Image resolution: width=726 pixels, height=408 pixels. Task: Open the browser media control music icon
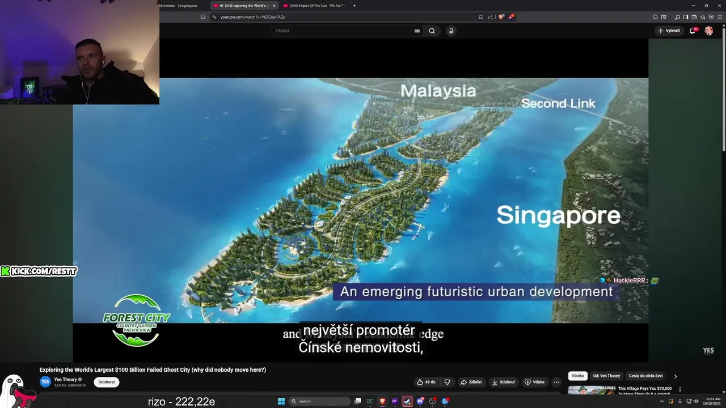click(x=677, y=17)
